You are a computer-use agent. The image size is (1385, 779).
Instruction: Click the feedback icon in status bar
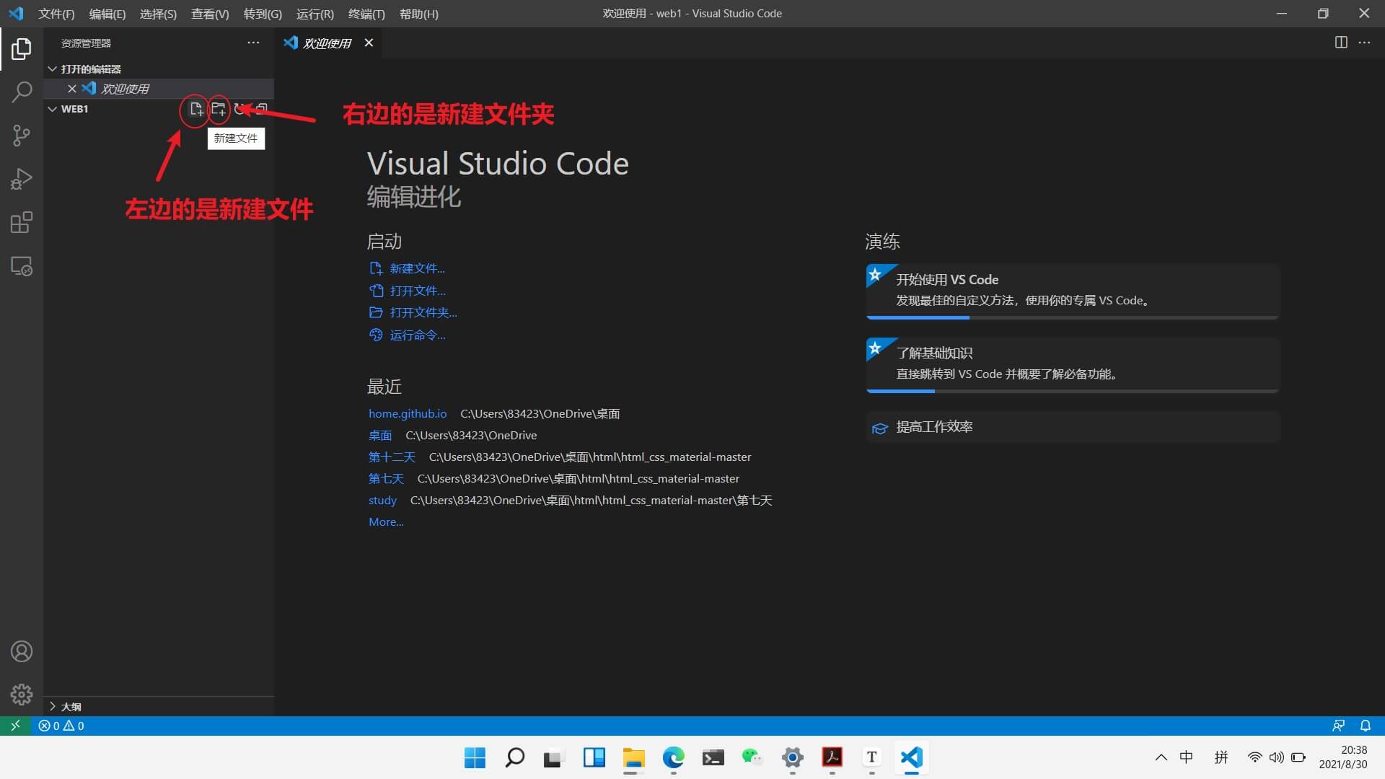pyautogui.click(x=1338, y=726)
